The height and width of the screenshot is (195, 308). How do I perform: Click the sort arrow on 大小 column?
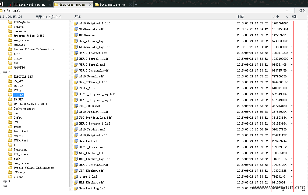(x=288, y=17)
